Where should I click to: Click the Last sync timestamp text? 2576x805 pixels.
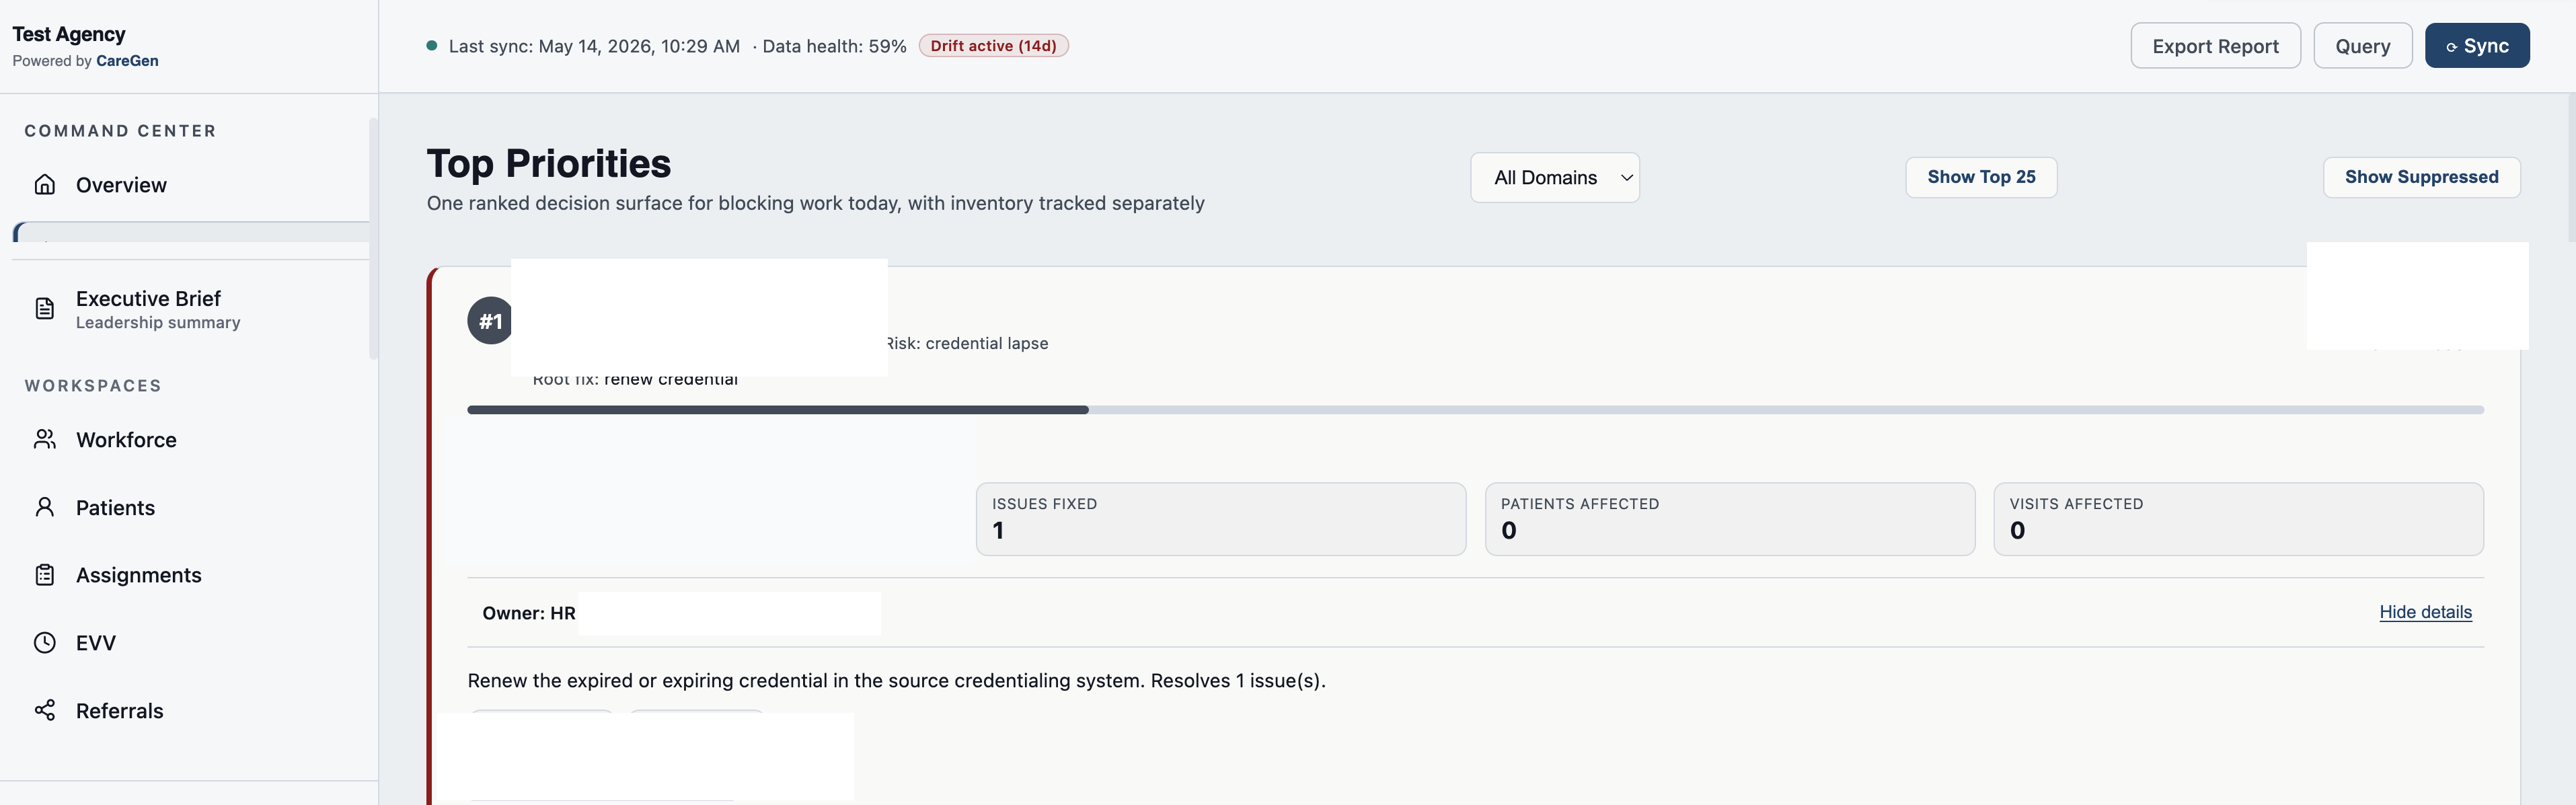594,46
